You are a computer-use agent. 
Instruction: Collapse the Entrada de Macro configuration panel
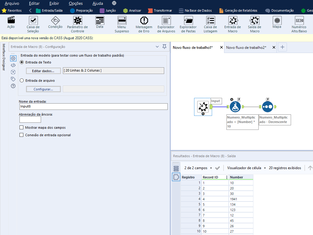(157, 47)
